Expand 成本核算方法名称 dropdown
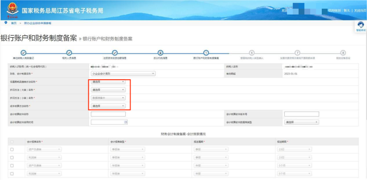 click(x=108, y=106)
